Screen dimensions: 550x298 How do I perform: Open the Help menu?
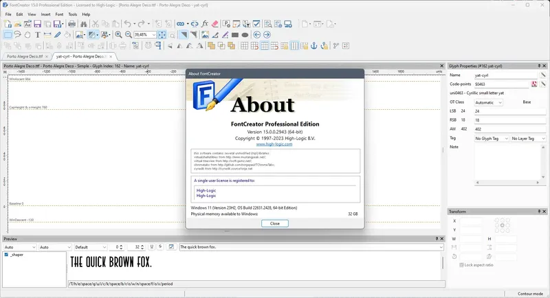pyautogui.click(x=86, y=14)
